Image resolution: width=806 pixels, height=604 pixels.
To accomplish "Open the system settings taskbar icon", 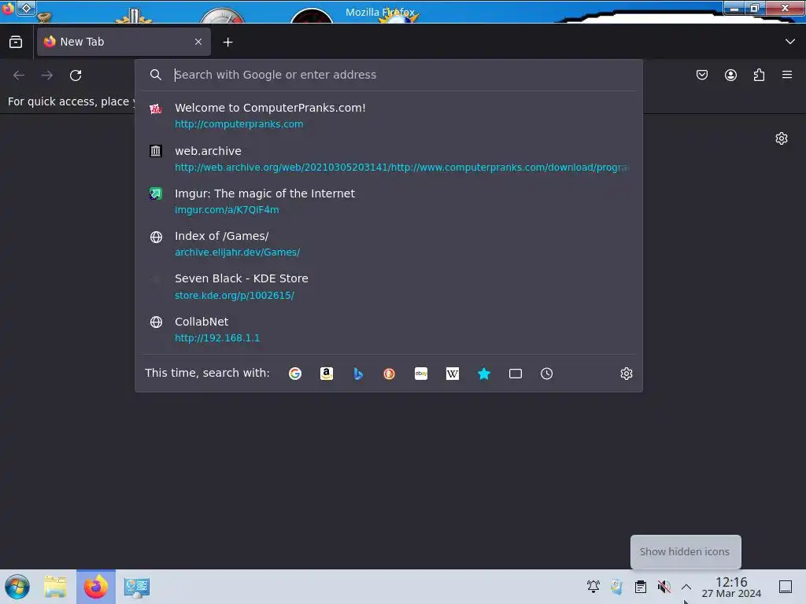I will [x=137, y=587].
